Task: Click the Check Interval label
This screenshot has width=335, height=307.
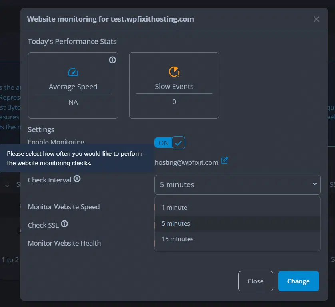Action: [x=50, y=180]
